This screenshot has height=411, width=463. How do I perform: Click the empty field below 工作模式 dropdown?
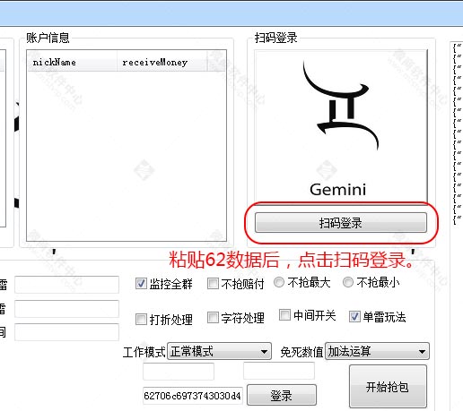tap(179, 372)
